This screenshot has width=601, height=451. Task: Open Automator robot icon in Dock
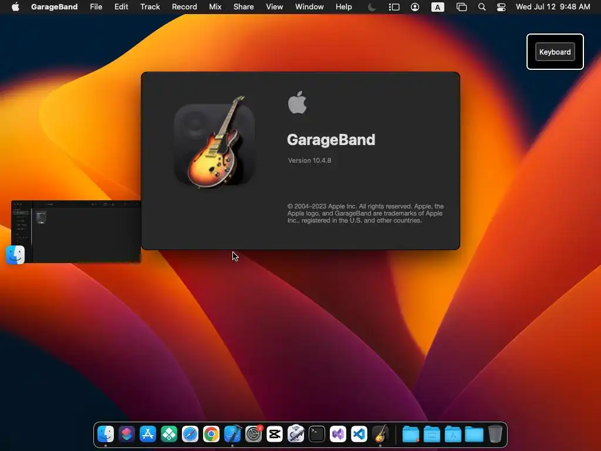296,434
